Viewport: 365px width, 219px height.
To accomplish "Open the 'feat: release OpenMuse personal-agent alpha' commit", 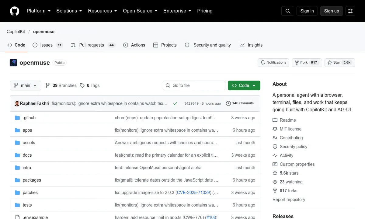I will point(158,168).
